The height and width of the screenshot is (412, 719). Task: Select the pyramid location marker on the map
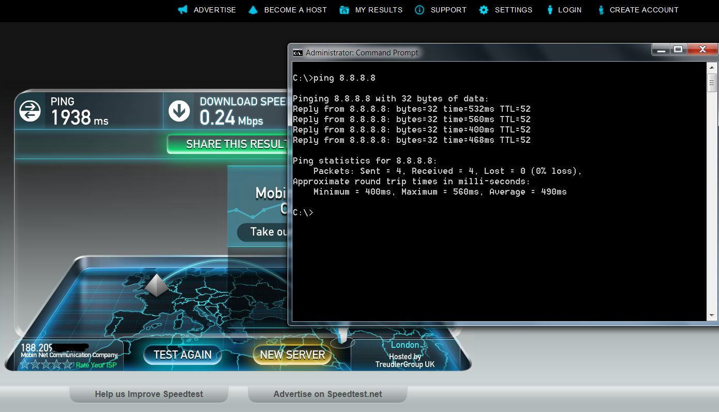157,285
